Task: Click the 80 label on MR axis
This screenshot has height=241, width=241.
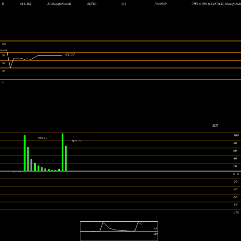Action: point(235,143)
